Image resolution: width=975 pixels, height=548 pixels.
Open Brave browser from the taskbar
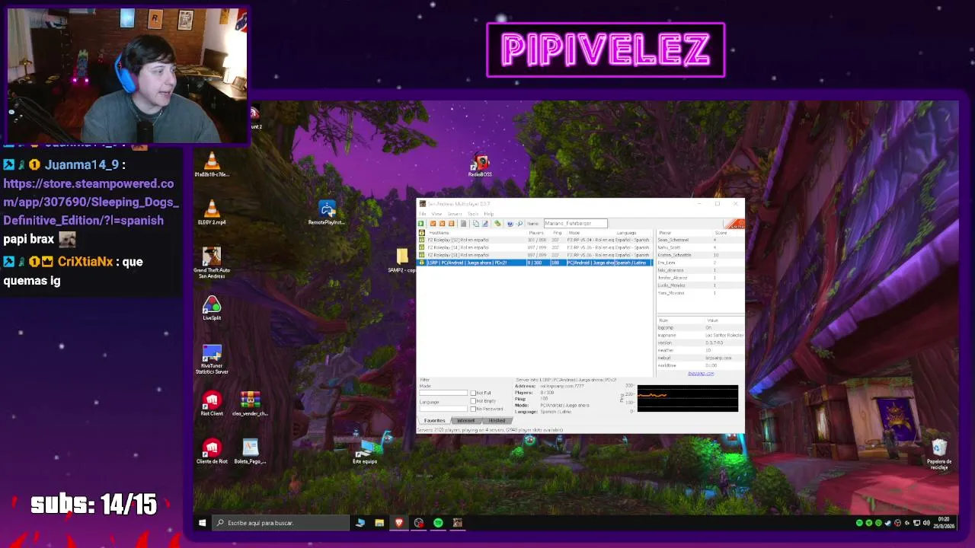tap(398, 523)
